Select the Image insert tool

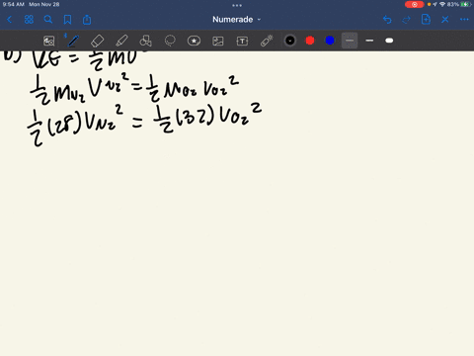(218, 41)
